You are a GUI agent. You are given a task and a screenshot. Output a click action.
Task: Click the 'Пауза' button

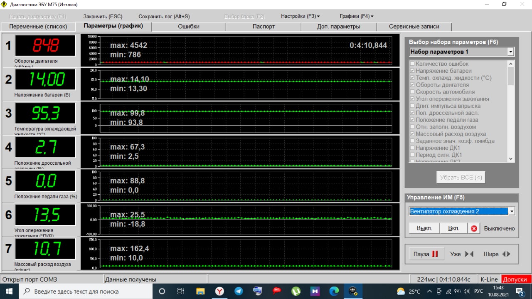coord(426,254)
